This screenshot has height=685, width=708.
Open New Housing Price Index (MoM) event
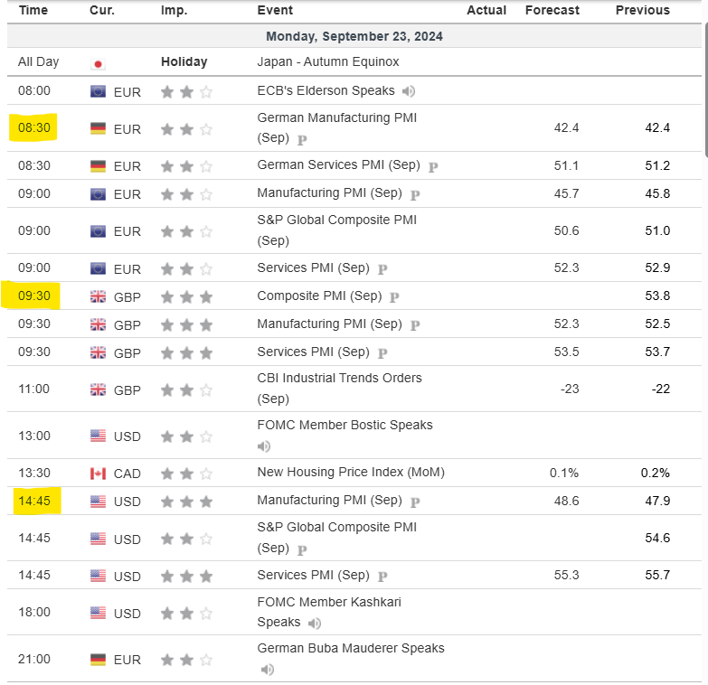351,473
